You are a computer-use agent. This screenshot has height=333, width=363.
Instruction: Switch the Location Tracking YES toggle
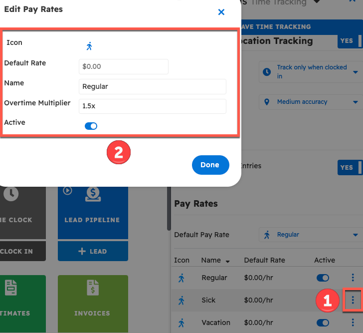tap(350, 41)
